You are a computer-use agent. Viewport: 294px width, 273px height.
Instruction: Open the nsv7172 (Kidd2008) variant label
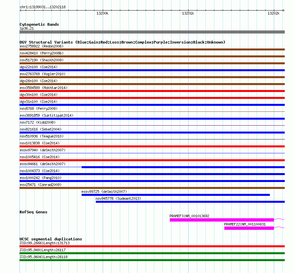tap(38, 122)
